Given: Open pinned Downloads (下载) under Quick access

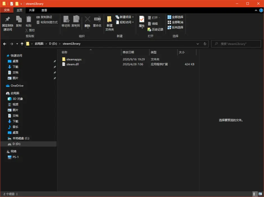Looking at the screenshot, I should (x=15, y=67).
